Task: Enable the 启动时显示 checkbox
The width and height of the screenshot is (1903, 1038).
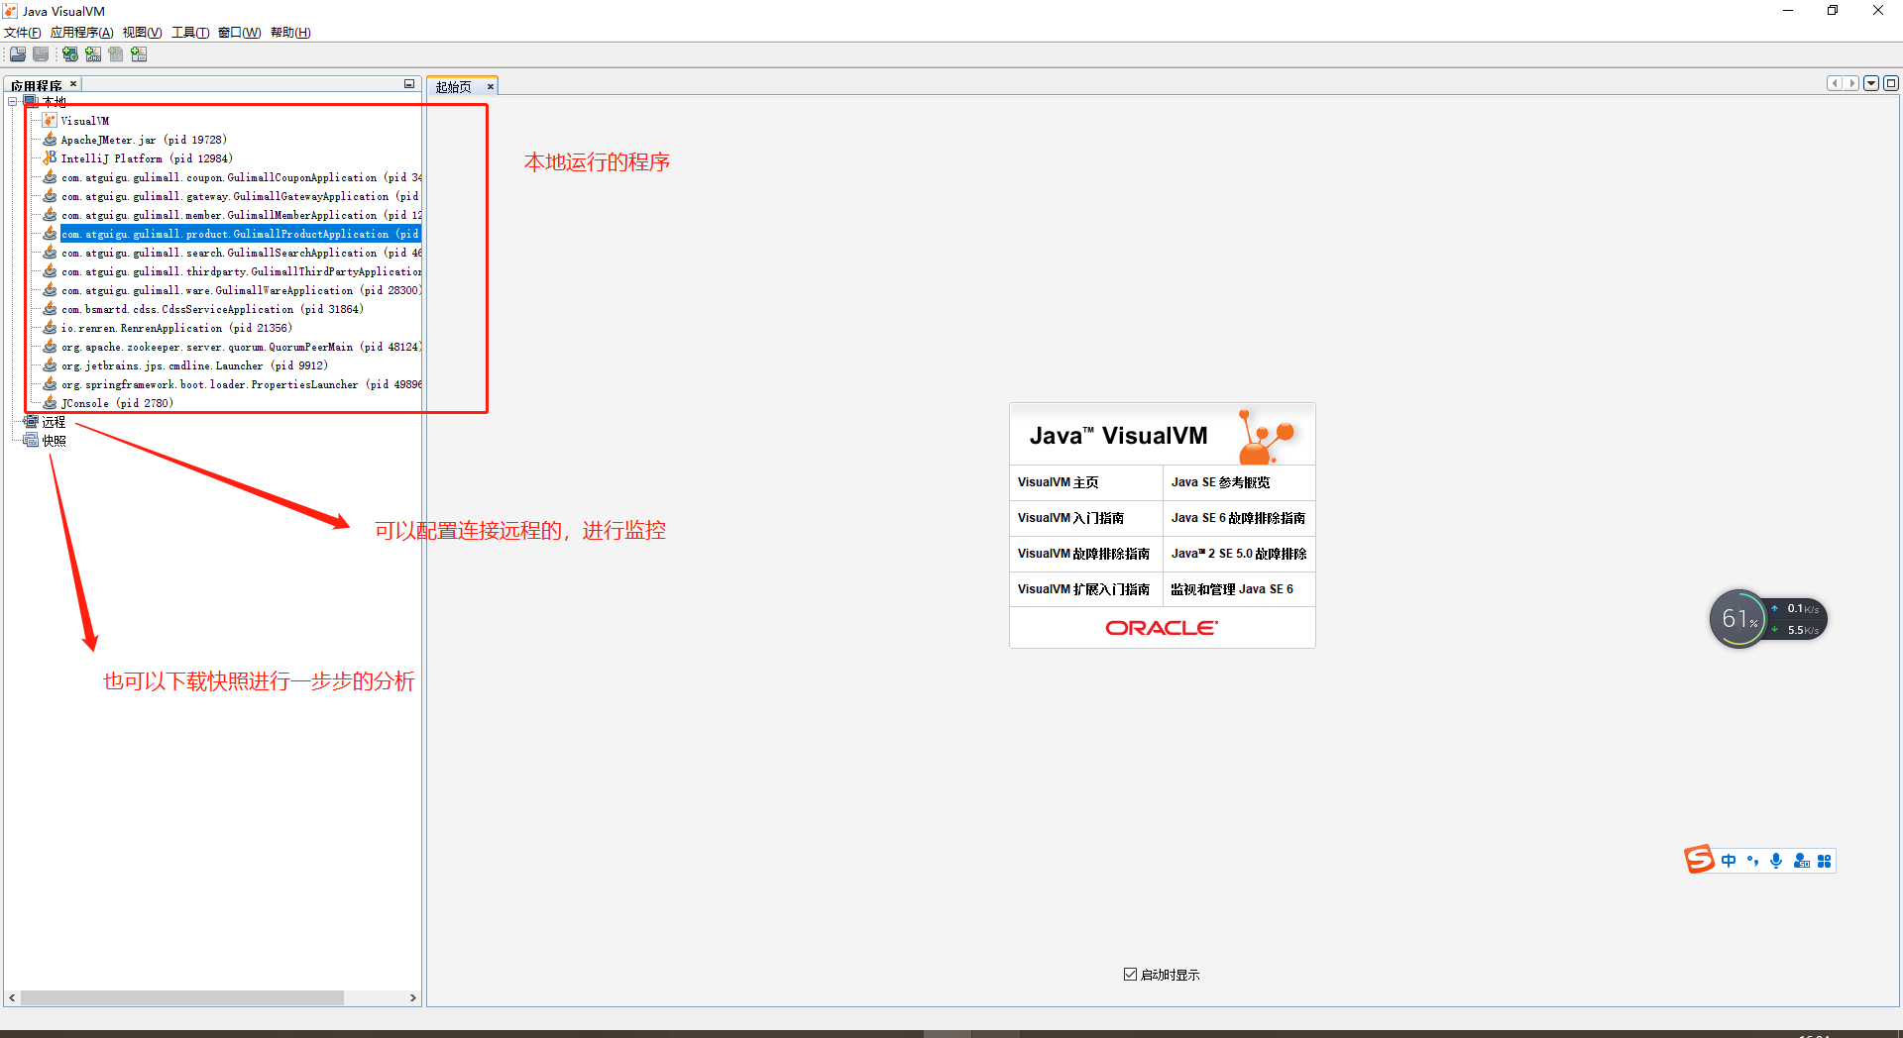Action: [x=1129, y=974]
